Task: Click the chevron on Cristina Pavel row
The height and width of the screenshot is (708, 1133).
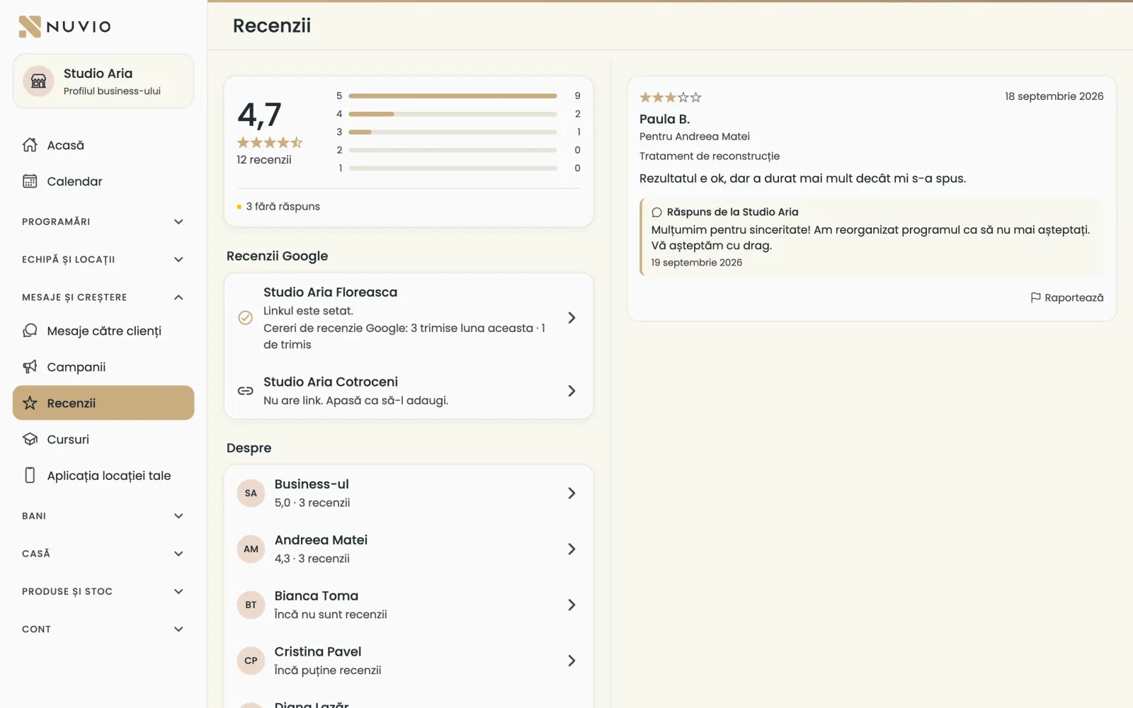Action: (571, 661)
